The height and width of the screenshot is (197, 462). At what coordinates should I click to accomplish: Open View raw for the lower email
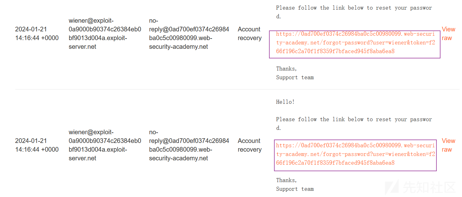448,145
